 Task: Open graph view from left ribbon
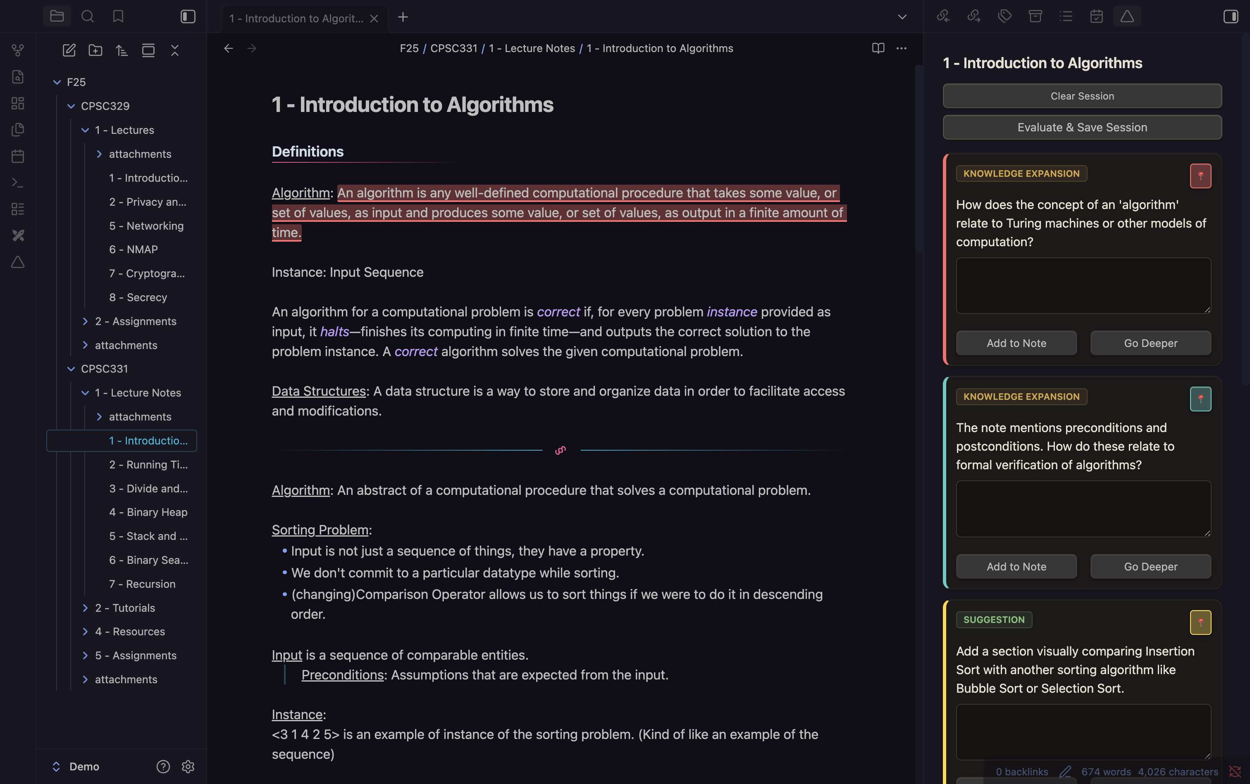(x=18, y=50)
